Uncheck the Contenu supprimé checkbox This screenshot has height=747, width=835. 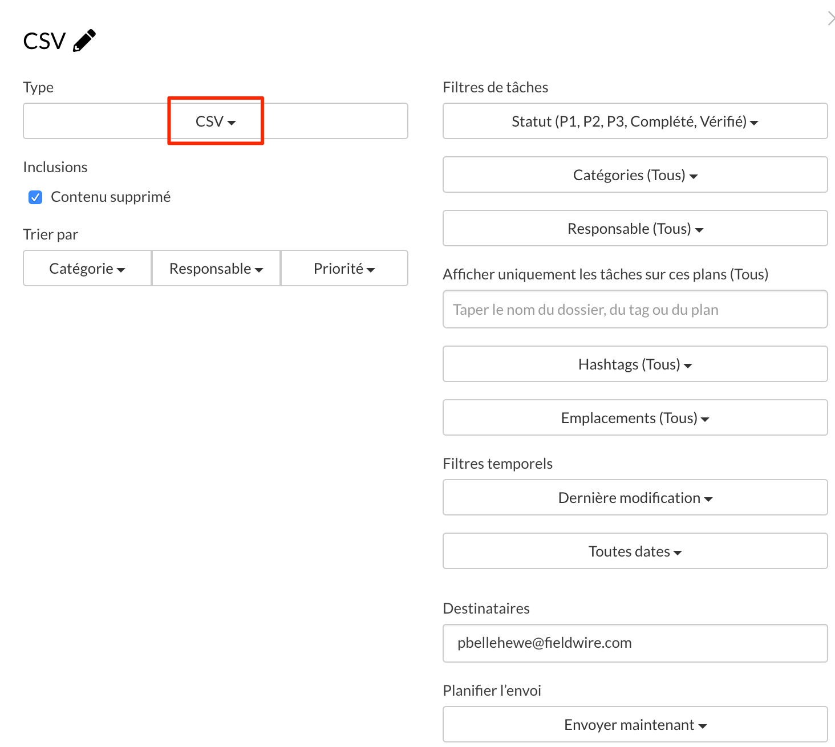pyautogui.click(x=35, y=197)
